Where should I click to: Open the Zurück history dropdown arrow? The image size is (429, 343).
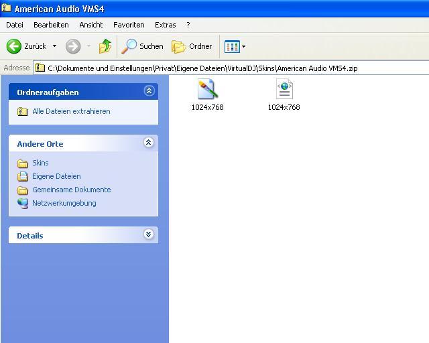click(55, 46)
